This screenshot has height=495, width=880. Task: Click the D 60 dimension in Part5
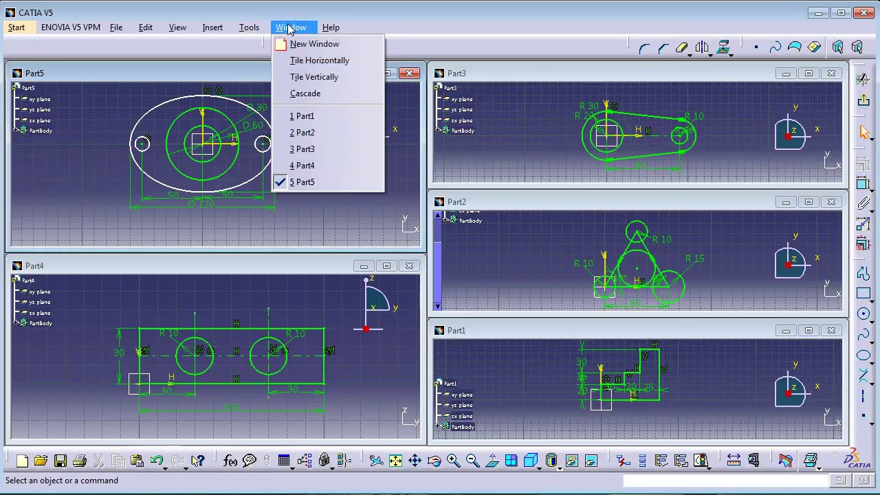(252, 125)
